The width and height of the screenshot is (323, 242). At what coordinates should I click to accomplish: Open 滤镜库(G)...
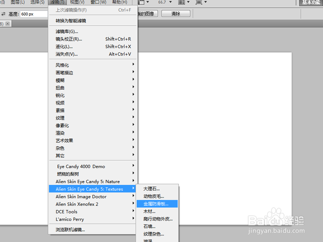[x=93, y=31]
